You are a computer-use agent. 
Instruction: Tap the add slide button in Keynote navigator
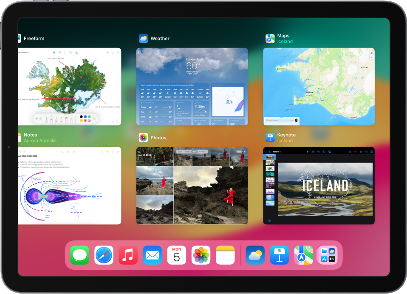[x=270, y=220]
